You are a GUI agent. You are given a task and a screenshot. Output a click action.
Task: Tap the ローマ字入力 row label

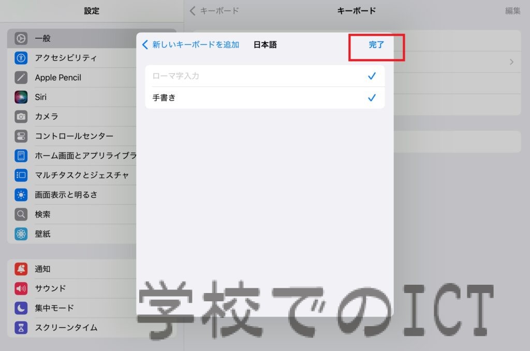(176, 76)
